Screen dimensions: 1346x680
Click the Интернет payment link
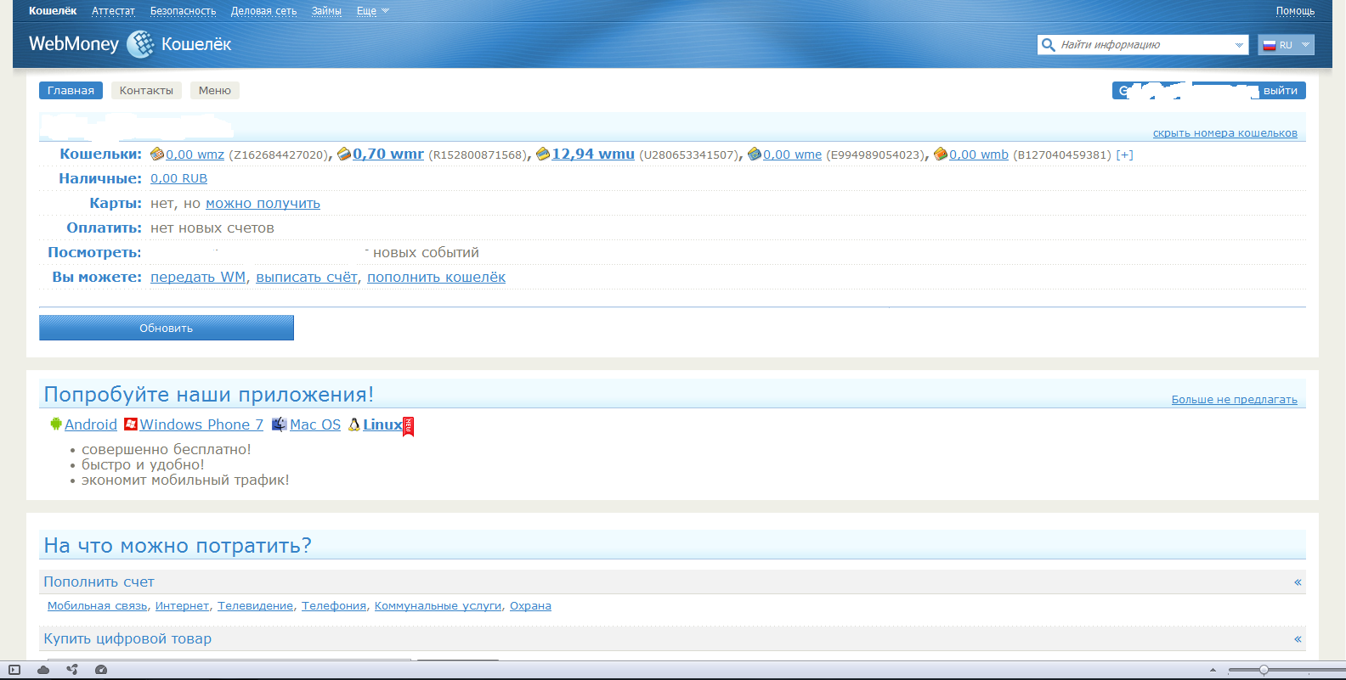point(182,606)
